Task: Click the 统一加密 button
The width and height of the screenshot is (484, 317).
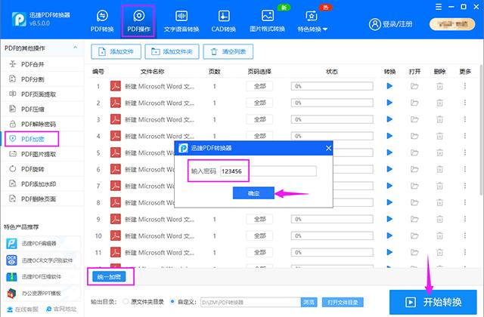Action: pos(109,277)
